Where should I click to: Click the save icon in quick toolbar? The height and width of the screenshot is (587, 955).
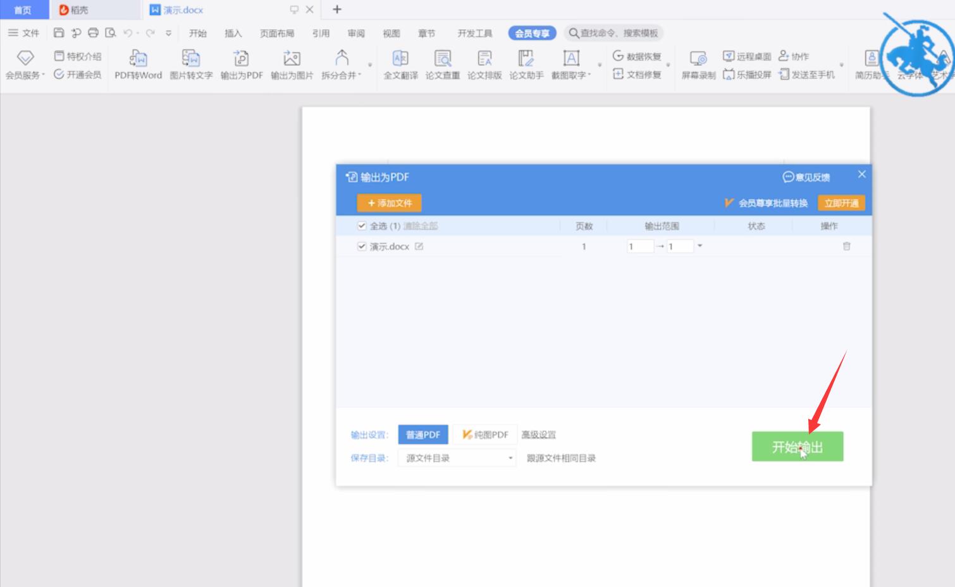[59, 33]
